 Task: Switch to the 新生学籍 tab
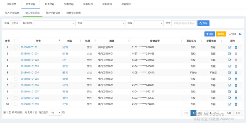point(50,4)
